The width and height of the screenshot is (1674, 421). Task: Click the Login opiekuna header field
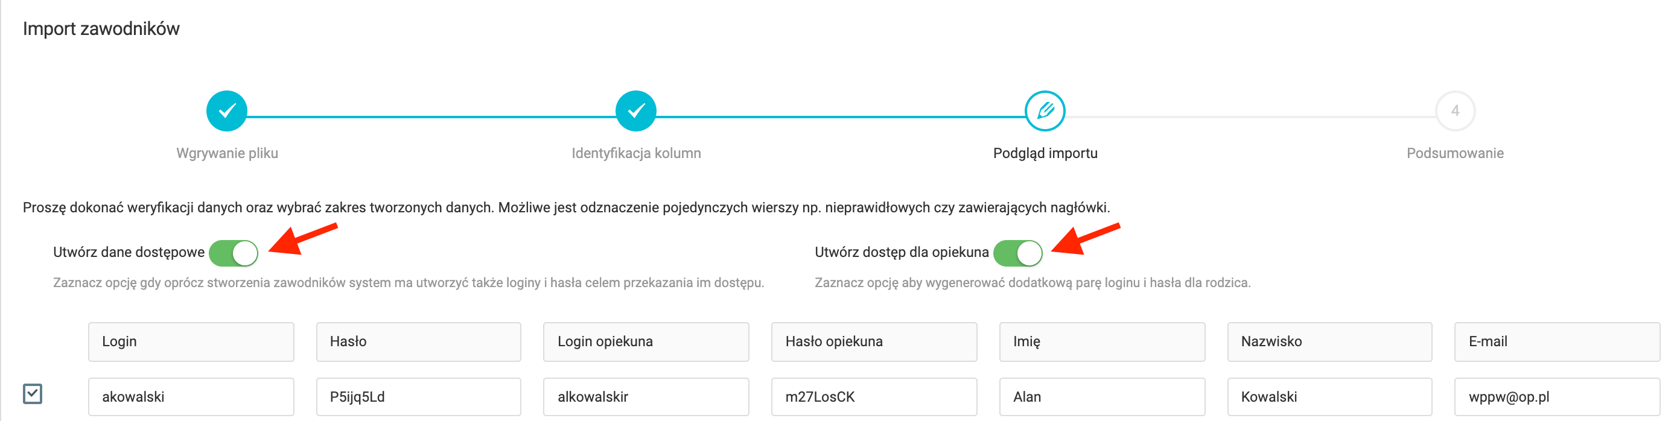(x=646, y=342)
